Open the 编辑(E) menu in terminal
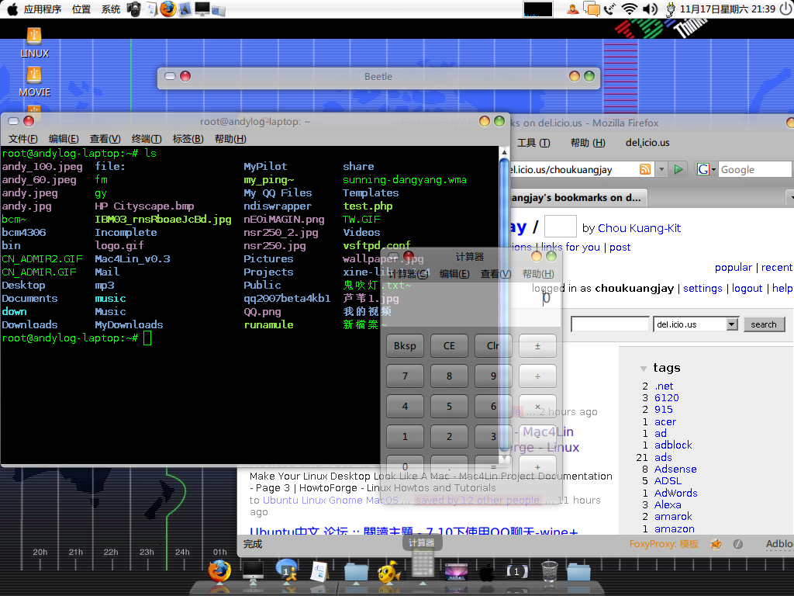 64,139
